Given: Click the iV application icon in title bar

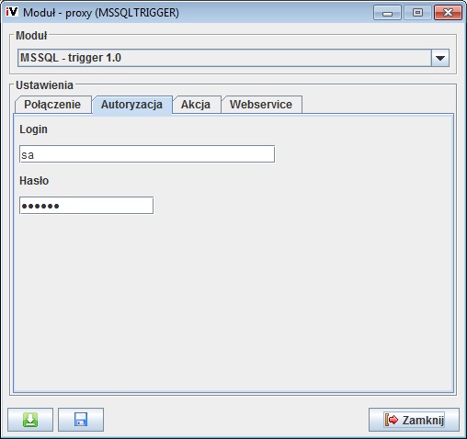Looking at the screenshot, I should click(x=12, y=12).
